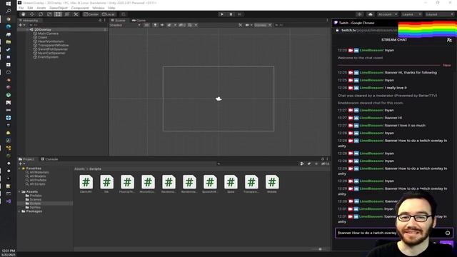Click the grid snapping icon in toolbar
457x257 pixels.
click(124, 14)
